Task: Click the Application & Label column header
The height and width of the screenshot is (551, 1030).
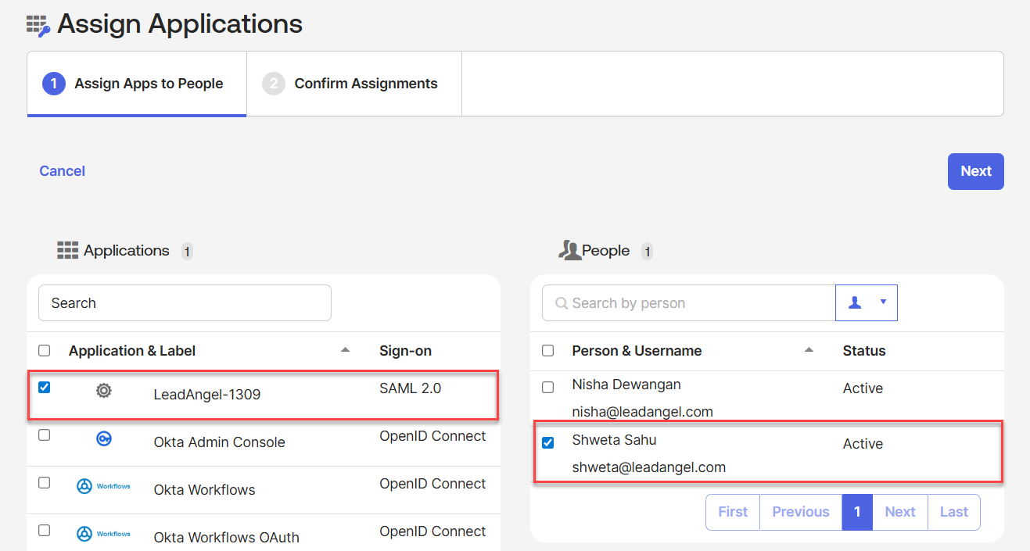Action: tap(132, 351)
